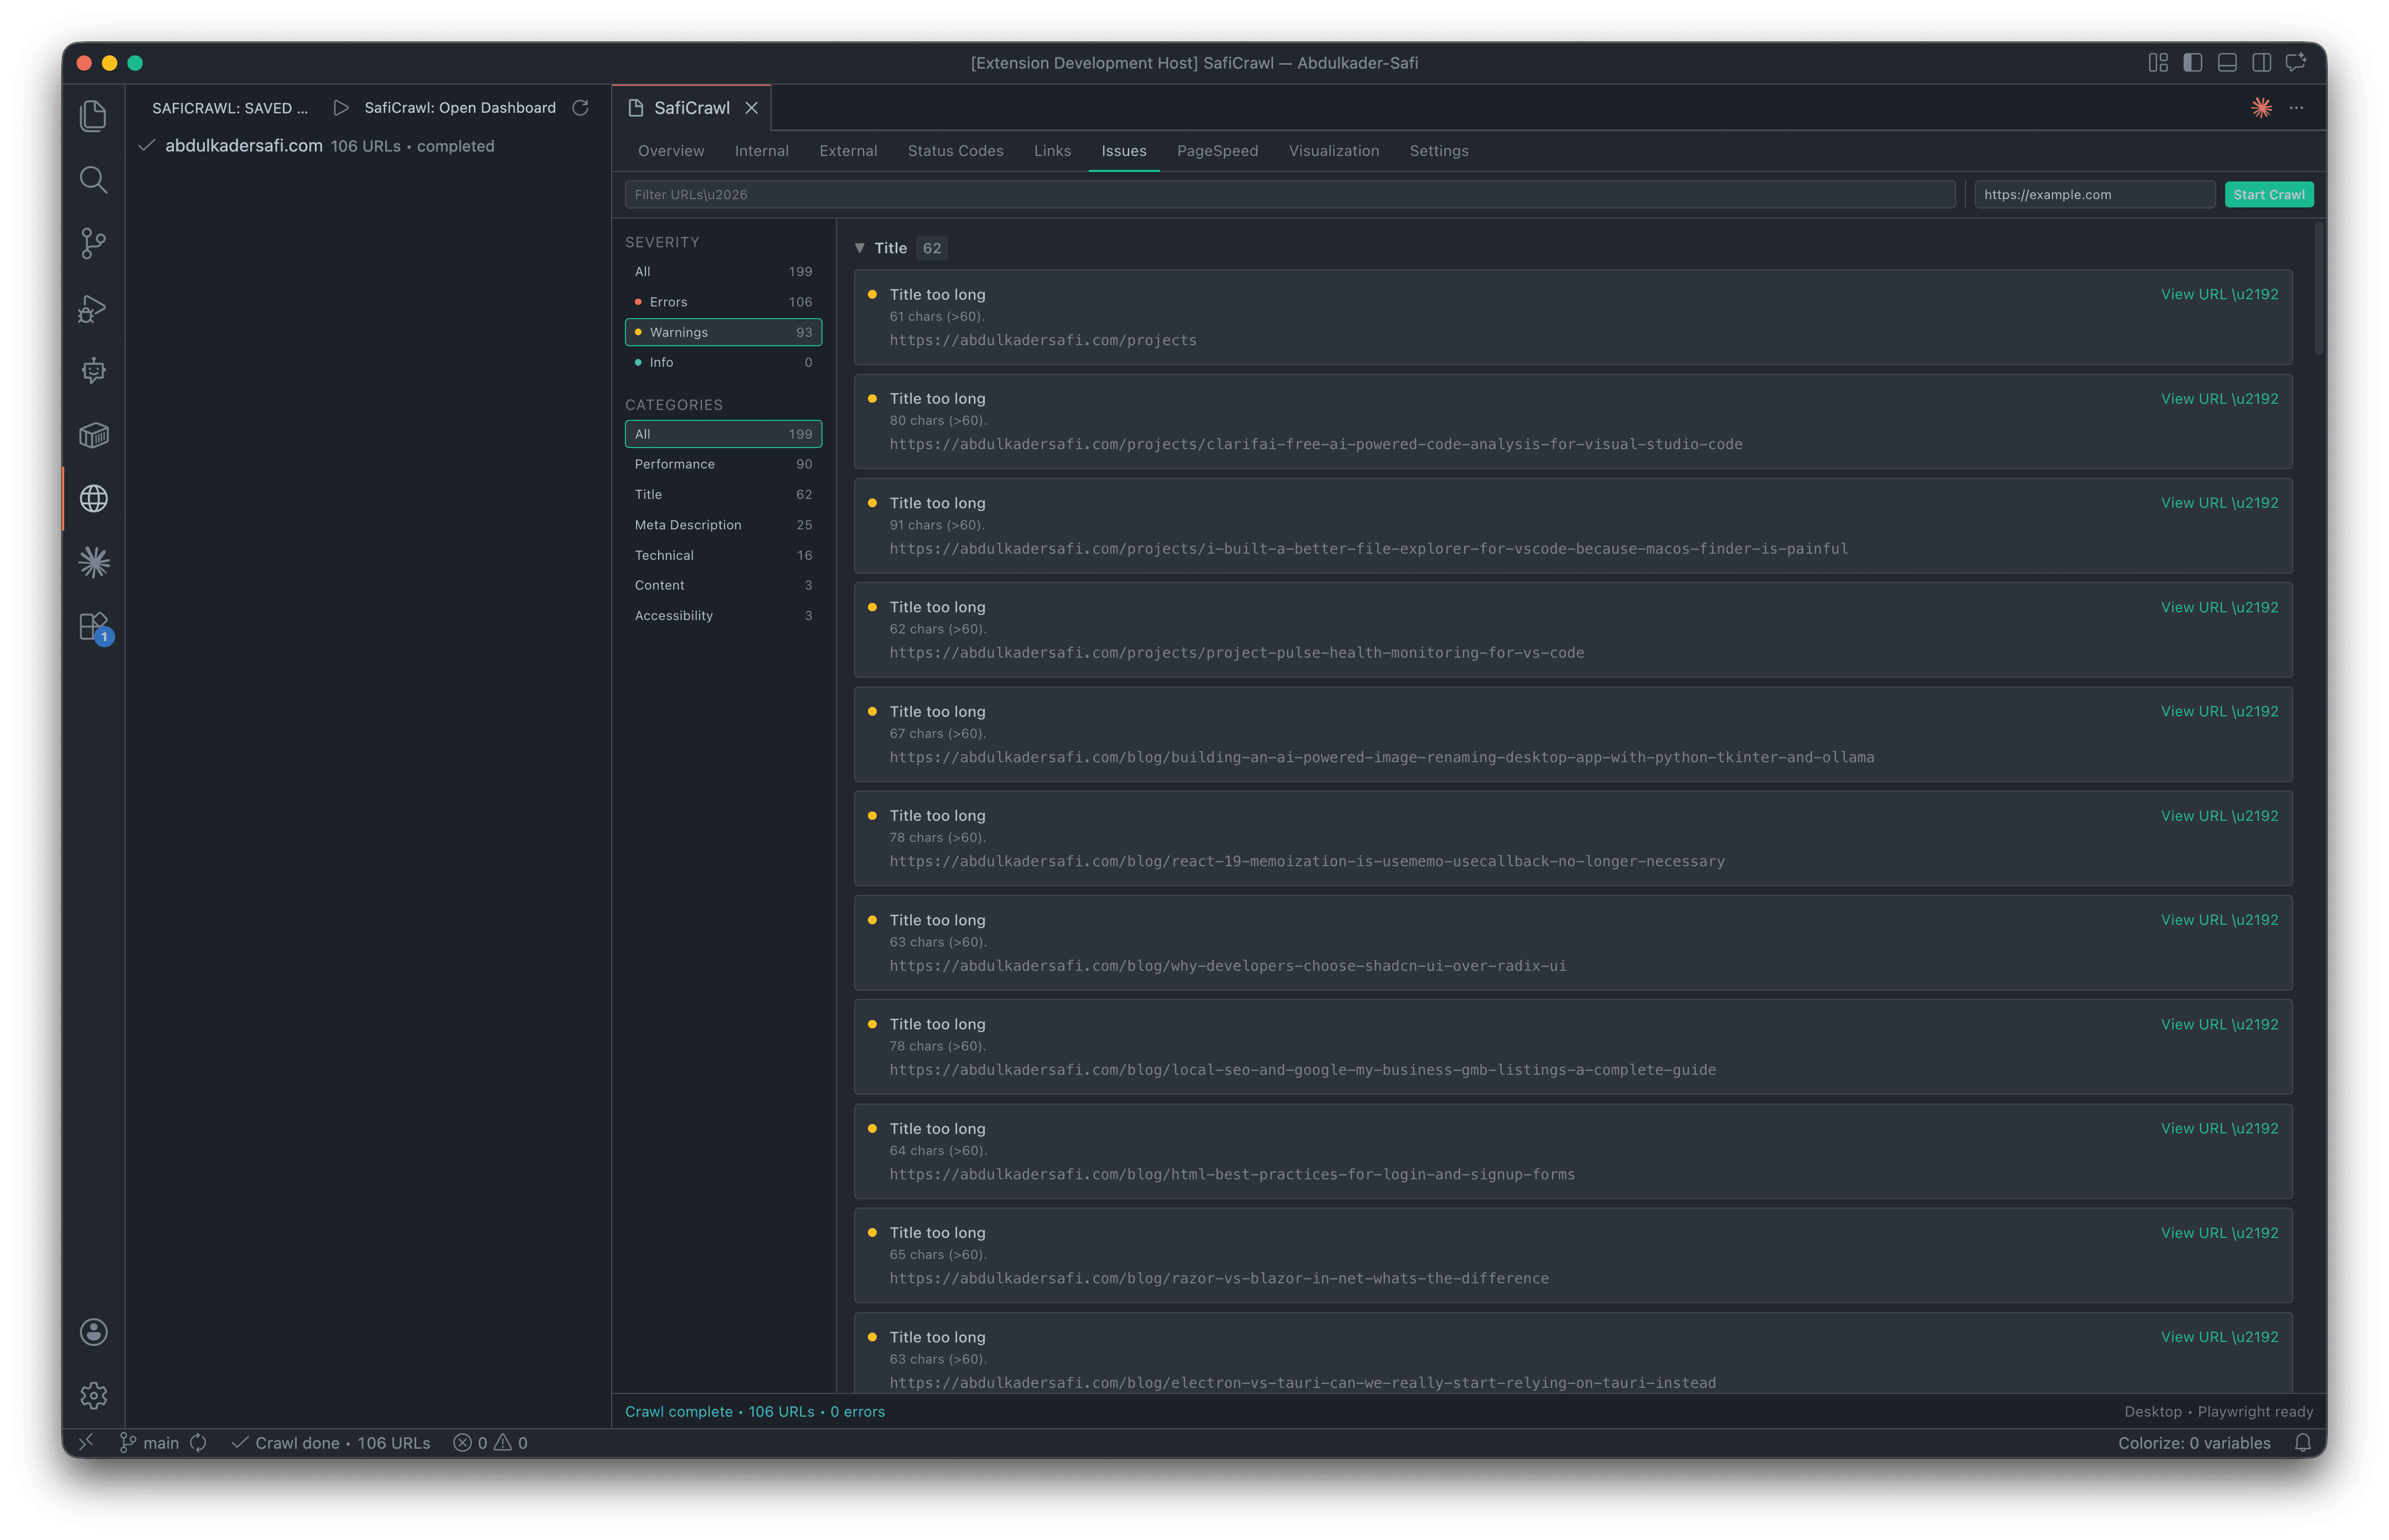Click the Filter URLs input field

click(x=1291, y=194)
